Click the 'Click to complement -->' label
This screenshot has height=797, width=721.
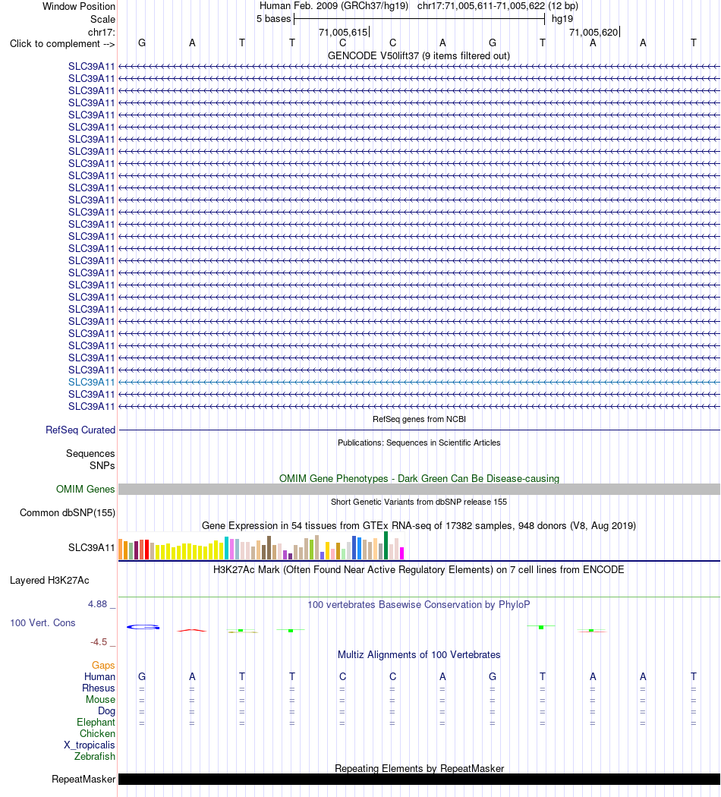[62, 44]
